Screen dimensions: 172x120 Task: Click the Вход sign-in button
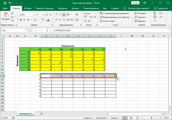click(x=135, y=3)
